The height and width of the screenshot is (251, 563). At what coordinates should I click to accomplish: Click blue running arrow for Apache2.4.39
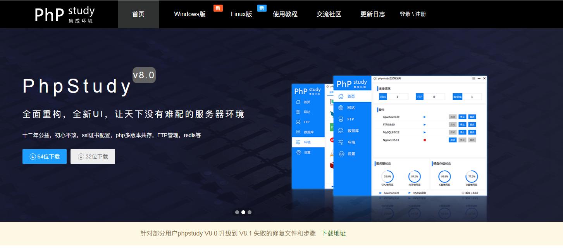click(425, 117)
